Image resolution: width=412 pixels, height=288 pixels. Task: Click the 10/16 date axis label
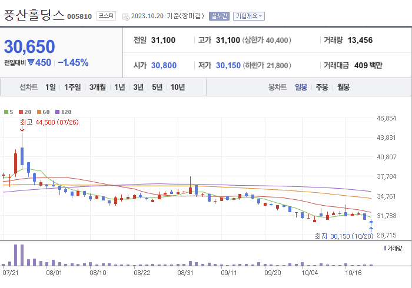click(x=353, y=273)
